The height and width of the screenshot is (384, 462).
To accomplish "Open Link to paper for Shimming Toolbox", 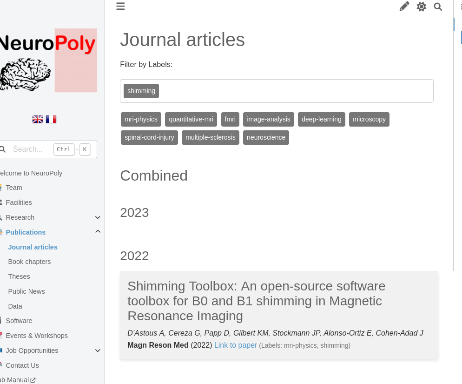I will [236, 345].
